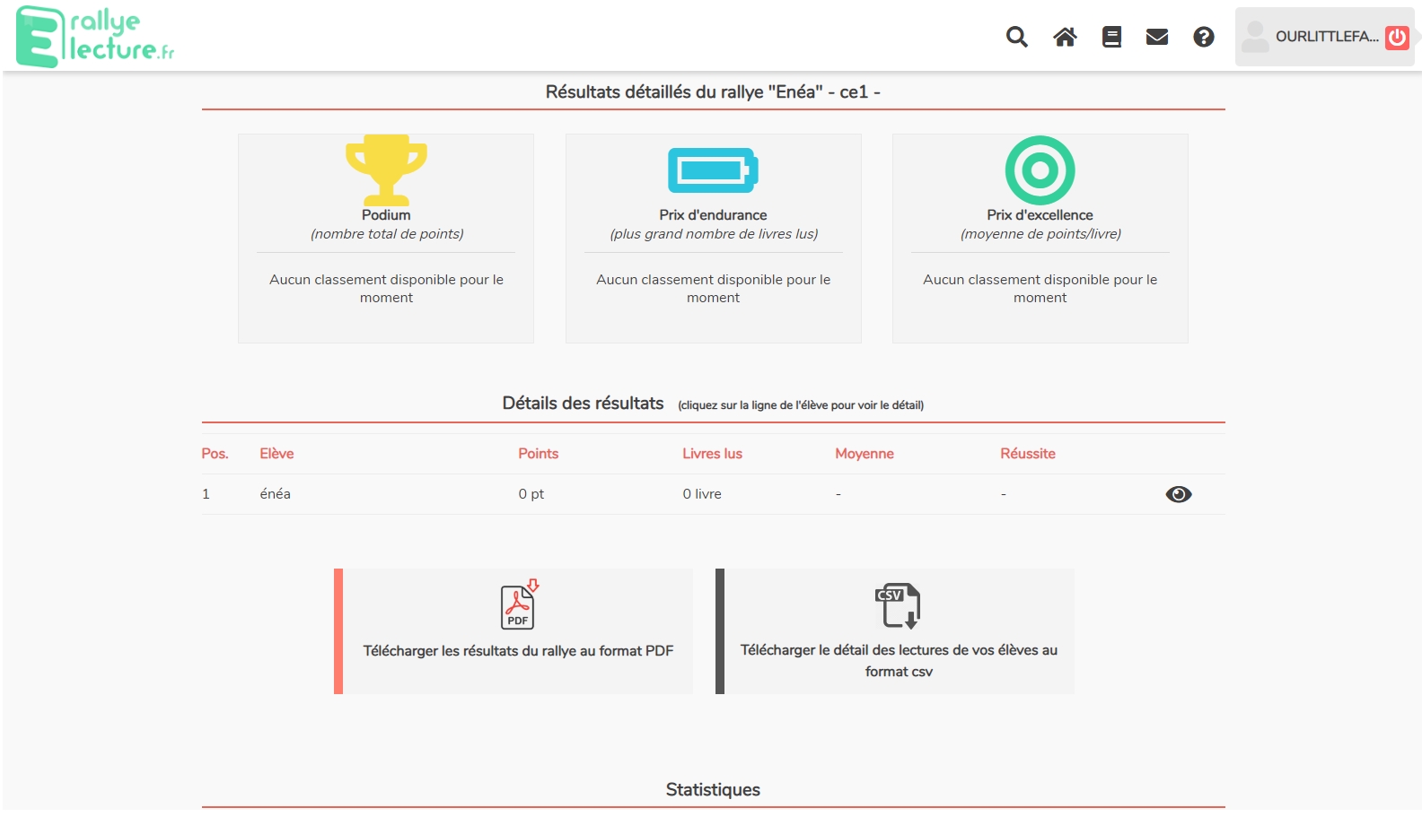
Task: Download student reading details as CSV
Action: coord(899,660)
